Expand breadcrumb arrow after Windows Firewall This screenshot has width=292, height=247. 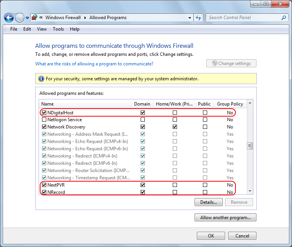(85, 18)
